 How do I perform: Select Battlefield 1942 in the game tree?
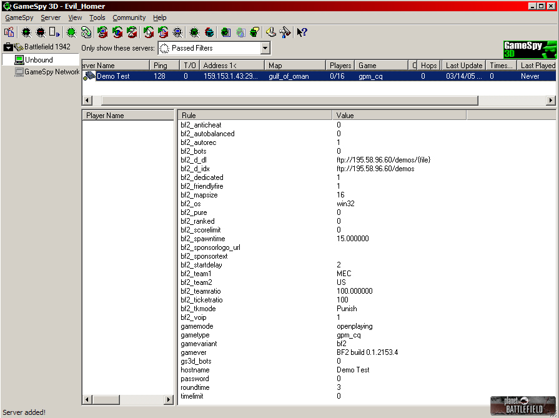(47, 47)
